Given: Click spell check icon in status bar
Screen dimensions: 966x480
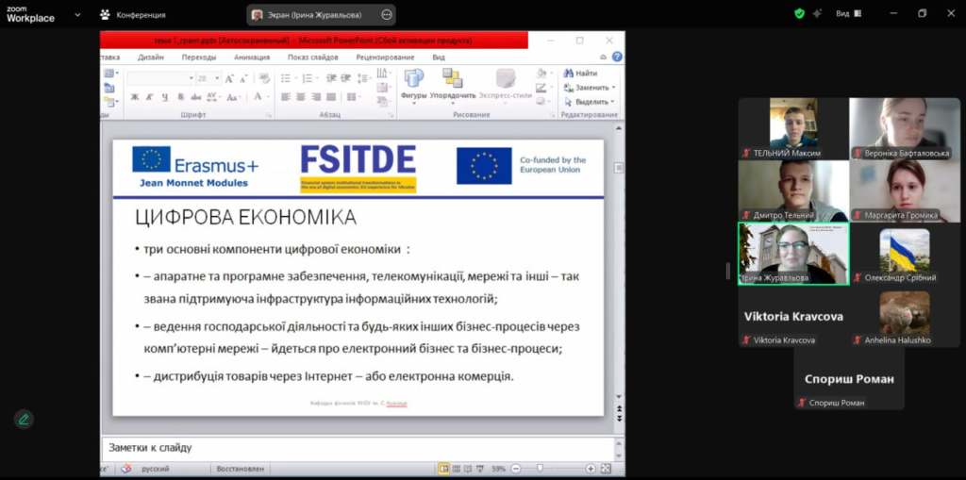Looking at the screenshot, I should [125, 469].
